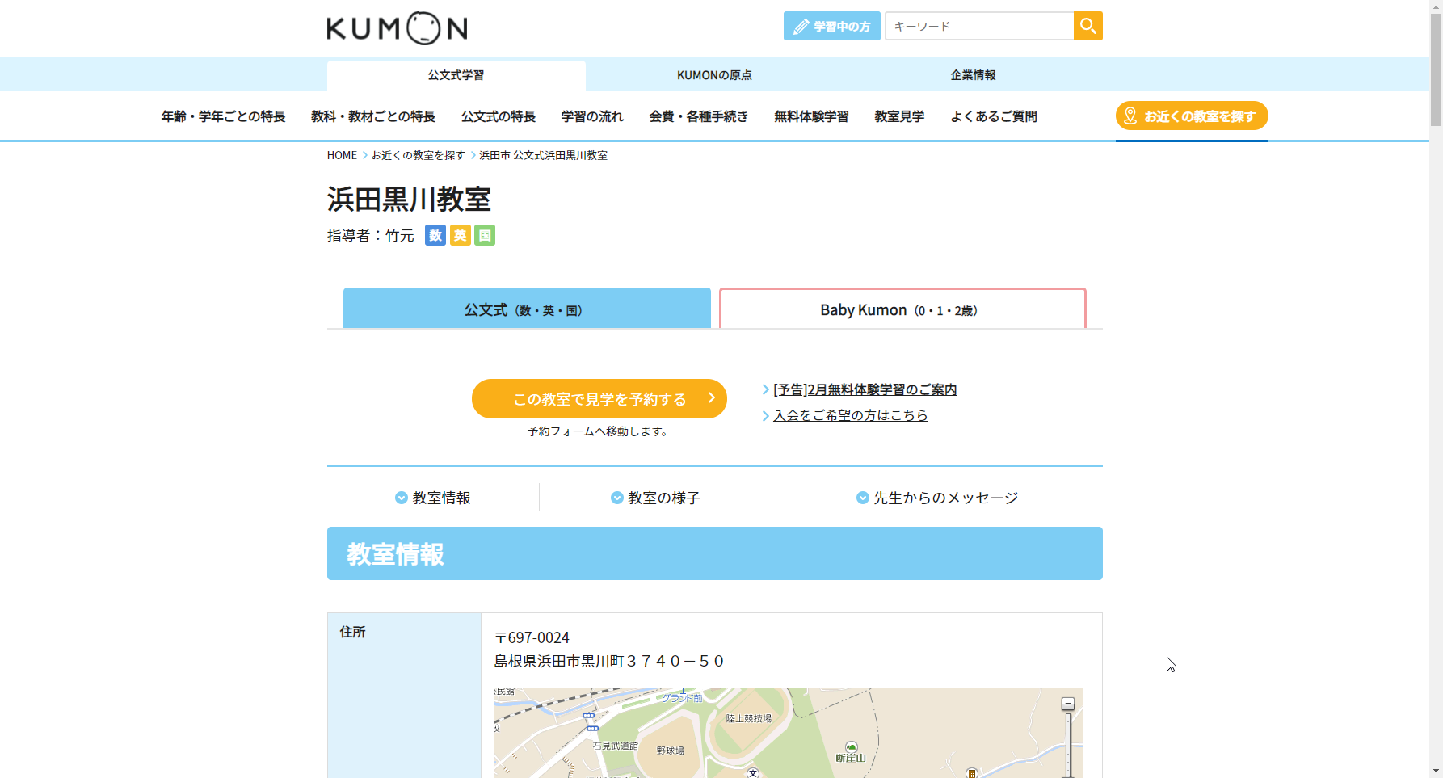Click the お近くの教室を探す orange button
This screenshot has height=778, width=1443.
[1192, 116]
